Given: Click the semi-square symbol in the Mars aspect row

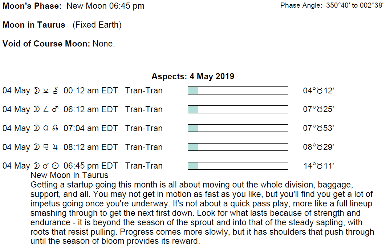Looking at the screenshot, I should click(x=46, y=110).
